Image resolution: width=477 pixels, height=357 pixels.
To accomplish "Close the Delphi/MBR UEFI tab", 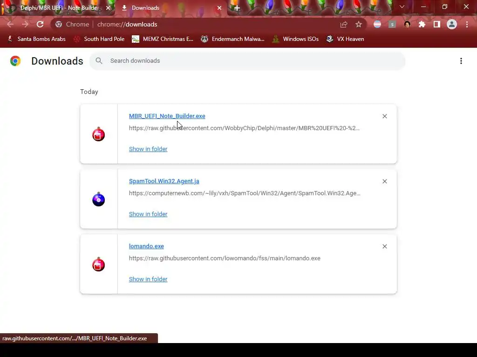I will [x=108, y=8].
